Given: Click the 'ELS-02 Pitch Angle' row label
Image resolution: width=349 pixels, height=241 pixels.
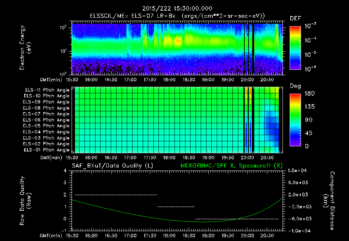Looking at the screenshot, I should tap(46, 144).
